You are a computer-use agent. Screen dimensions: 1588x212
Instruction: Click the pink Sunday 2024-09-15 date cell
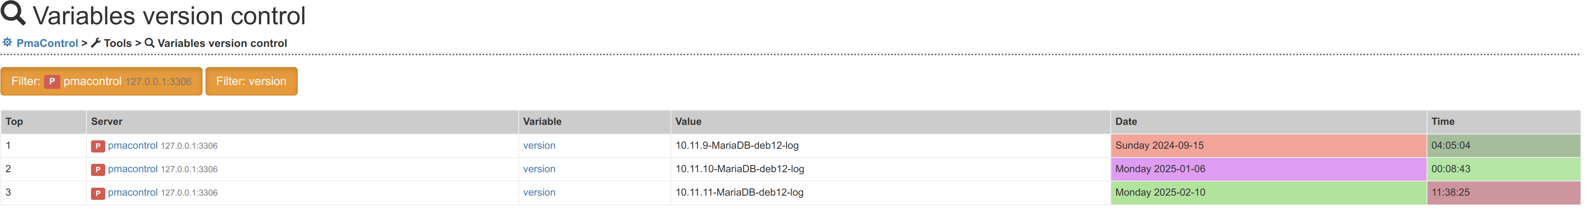tap(1268, 145)
